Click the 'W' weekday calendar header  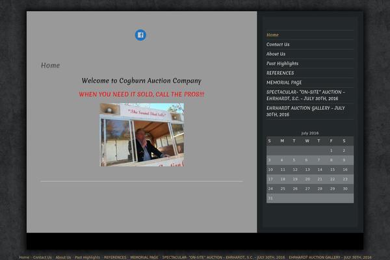[x=307, y=141]
